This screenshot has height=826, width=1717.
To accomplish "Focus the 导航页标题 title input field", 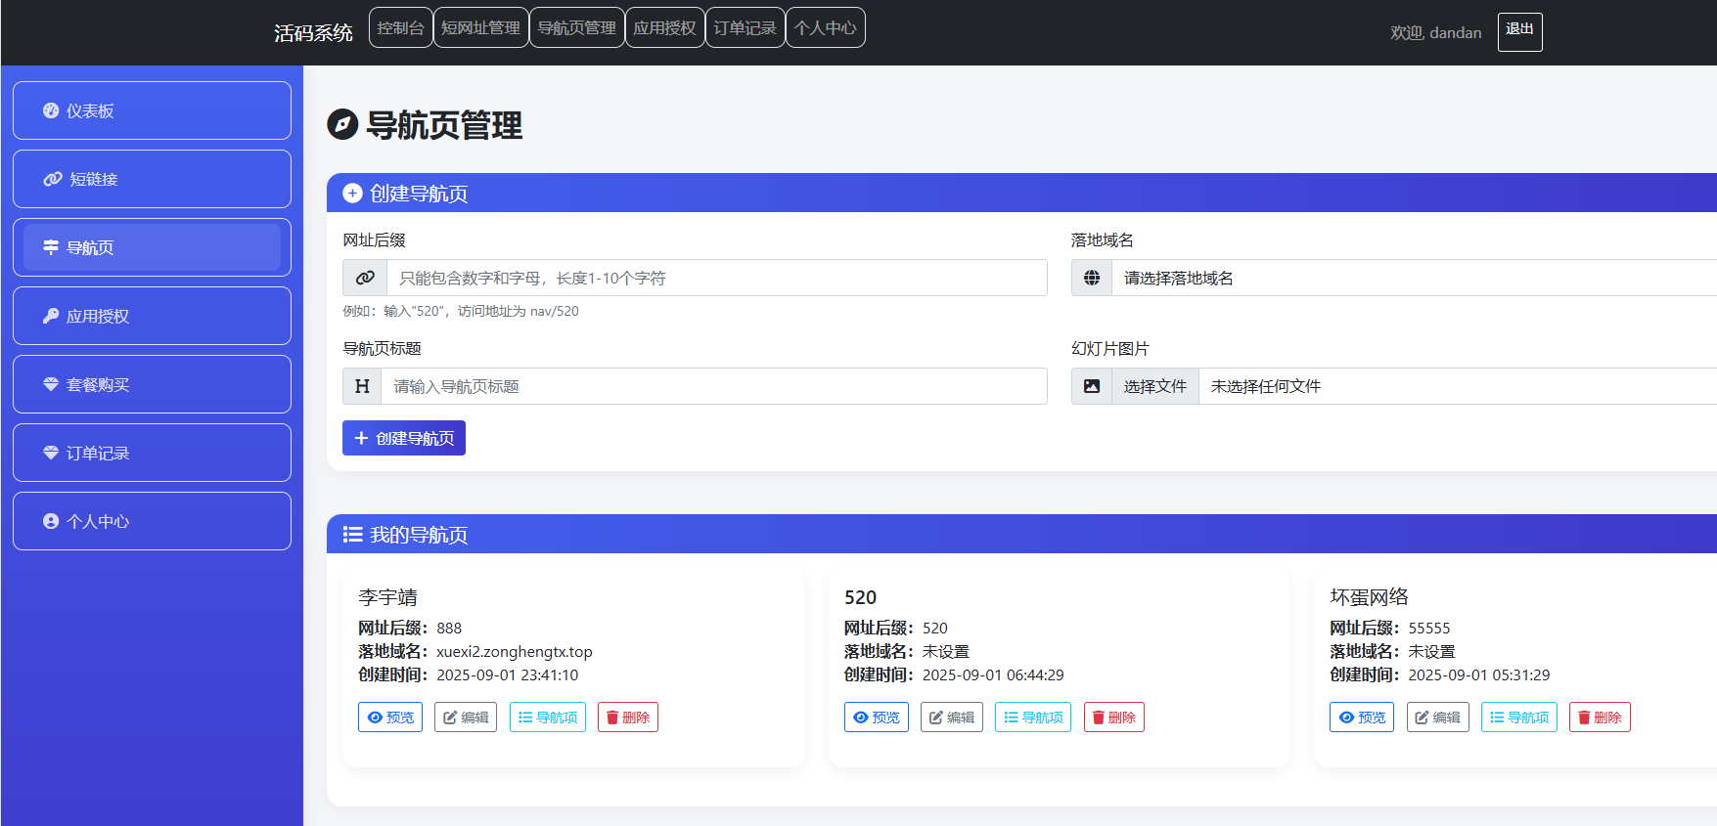I will click(x=714, y=386).
